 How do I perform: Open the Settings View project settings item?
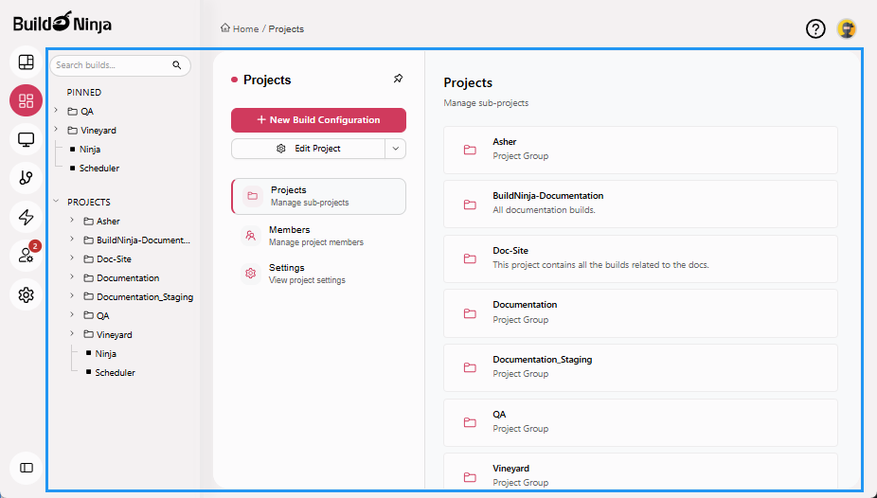click(319, 274)
